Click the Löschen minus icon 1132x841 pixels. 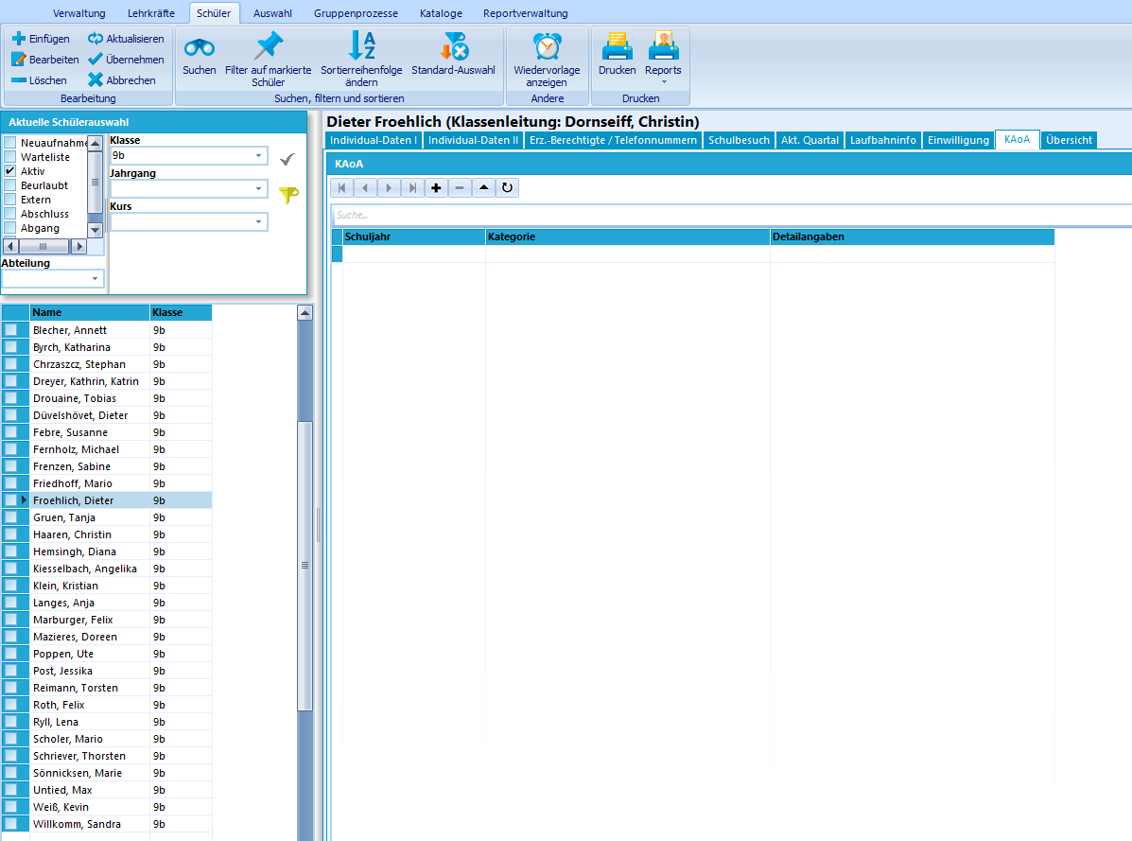(x=19, y=80)
